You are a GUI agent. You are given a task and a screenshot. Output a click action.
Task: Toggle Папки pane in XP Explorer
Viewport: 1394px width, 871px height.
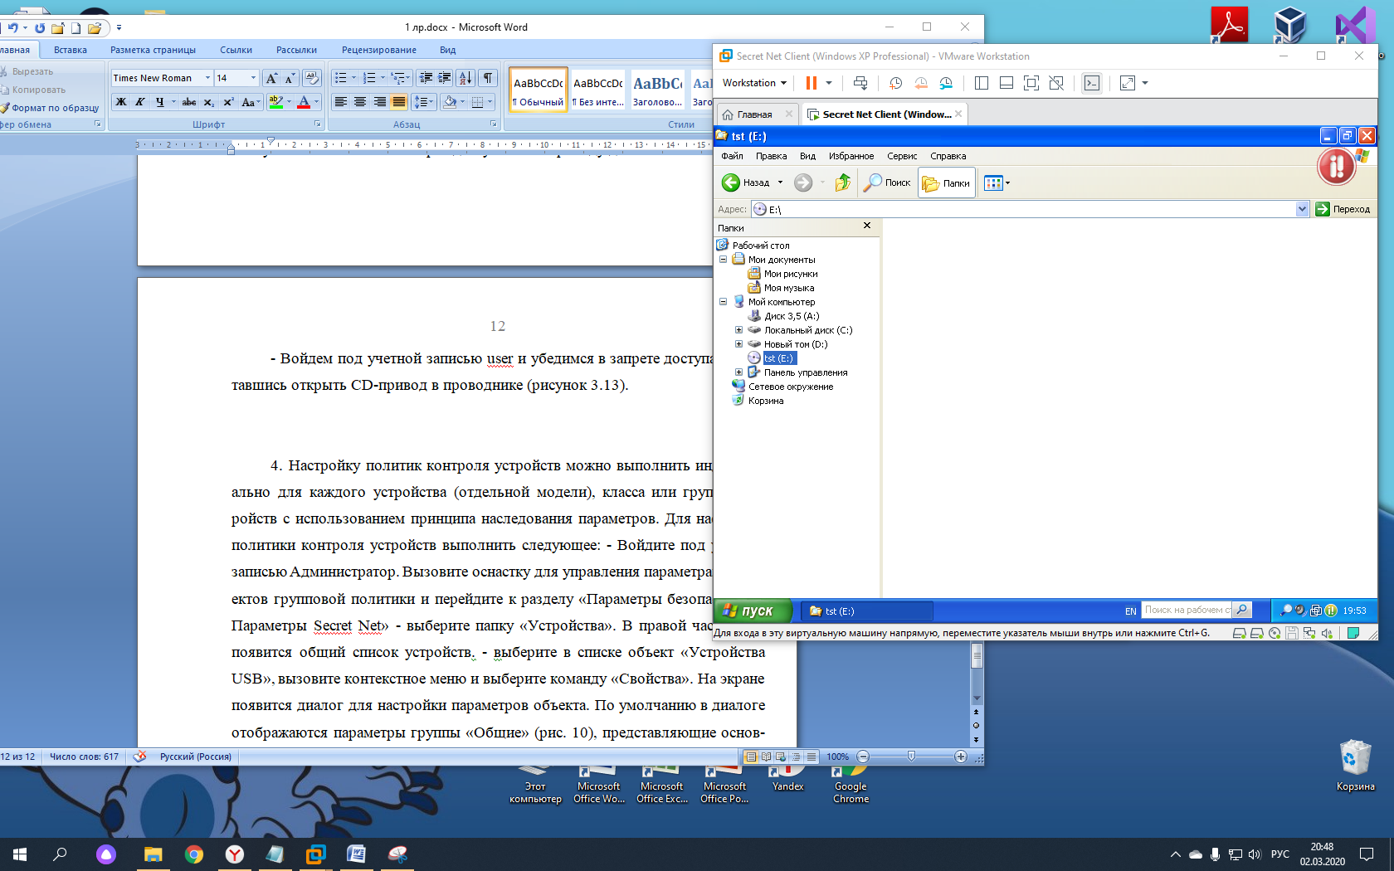click(x=946, y=182)
